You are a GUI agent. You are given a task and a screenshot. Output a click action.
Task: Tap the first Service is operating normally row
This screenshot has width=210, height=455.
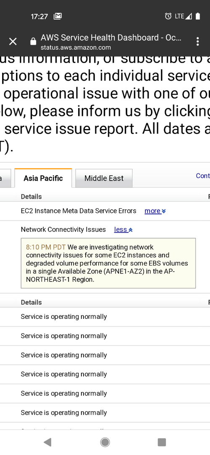(105, 317)
